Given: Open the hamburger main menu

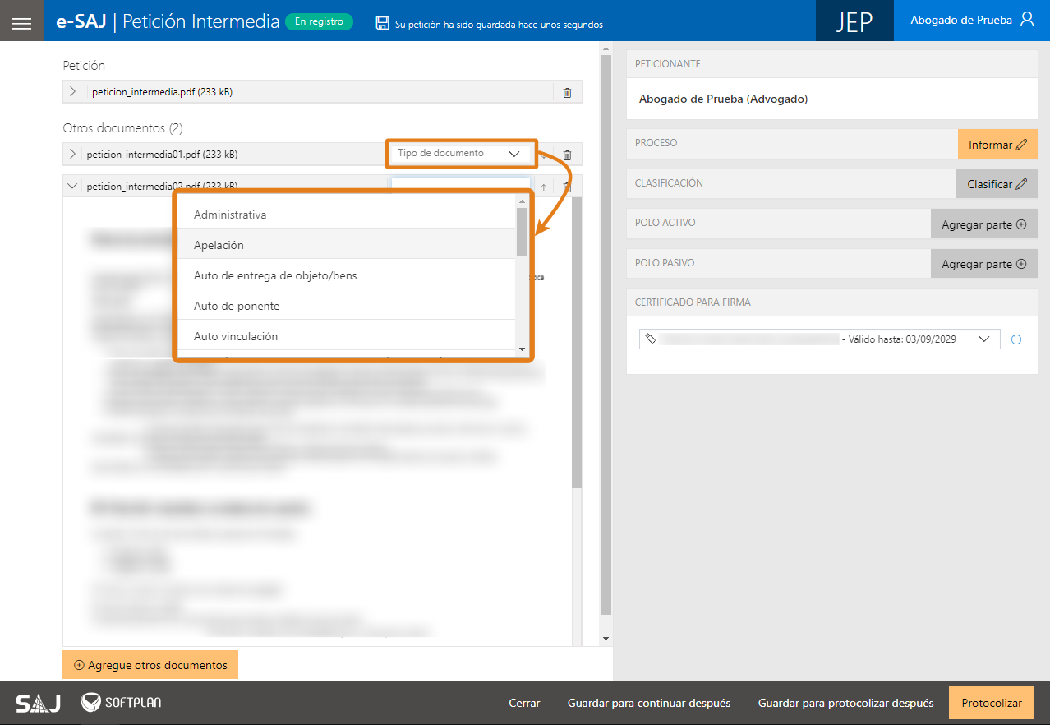Looking at the screenshot, I should click(x=21, y=23).
